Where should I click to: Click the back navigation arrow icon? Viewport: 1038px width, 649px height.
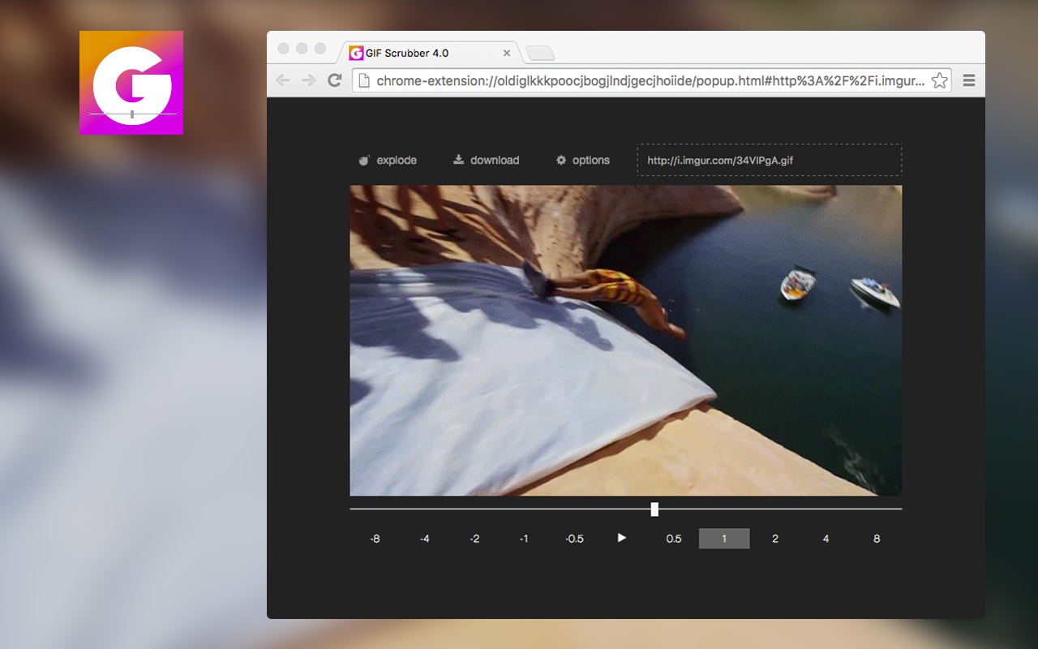pyautogui.click(x=282, y=80)
